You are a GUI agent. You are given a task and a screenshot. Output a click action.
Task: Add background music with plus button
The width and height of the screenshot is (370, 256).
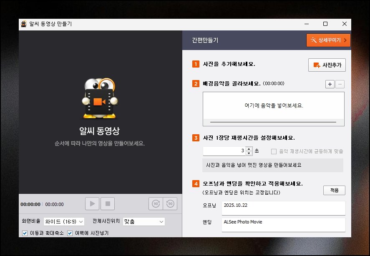[x=330, y=84]
